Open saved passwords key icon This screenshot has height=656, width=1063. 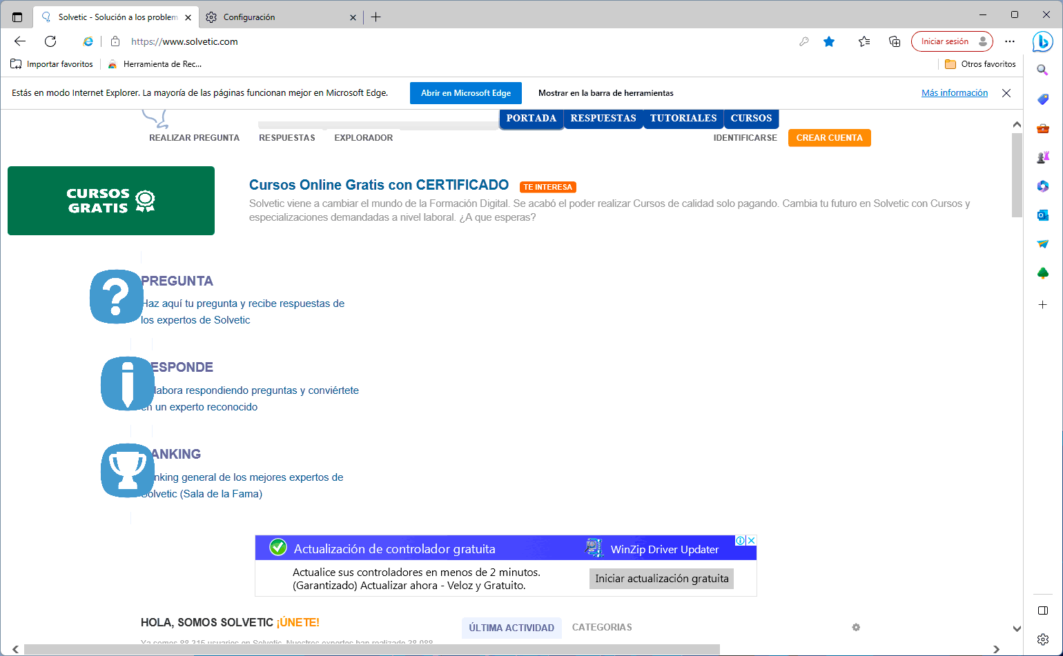coord(804,41)
